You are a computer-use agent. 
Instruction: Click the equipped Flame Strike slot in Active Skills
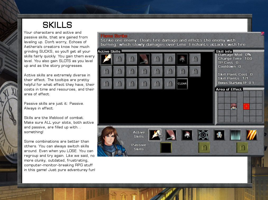106,59
